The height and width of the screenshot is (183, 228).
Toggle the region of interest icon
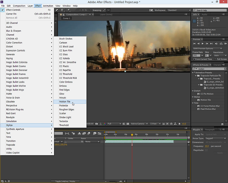[x=124, y=124]
